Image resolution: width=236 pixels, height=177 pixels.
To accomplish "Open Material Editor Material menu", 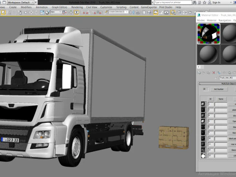I will (x=211, y=20).
